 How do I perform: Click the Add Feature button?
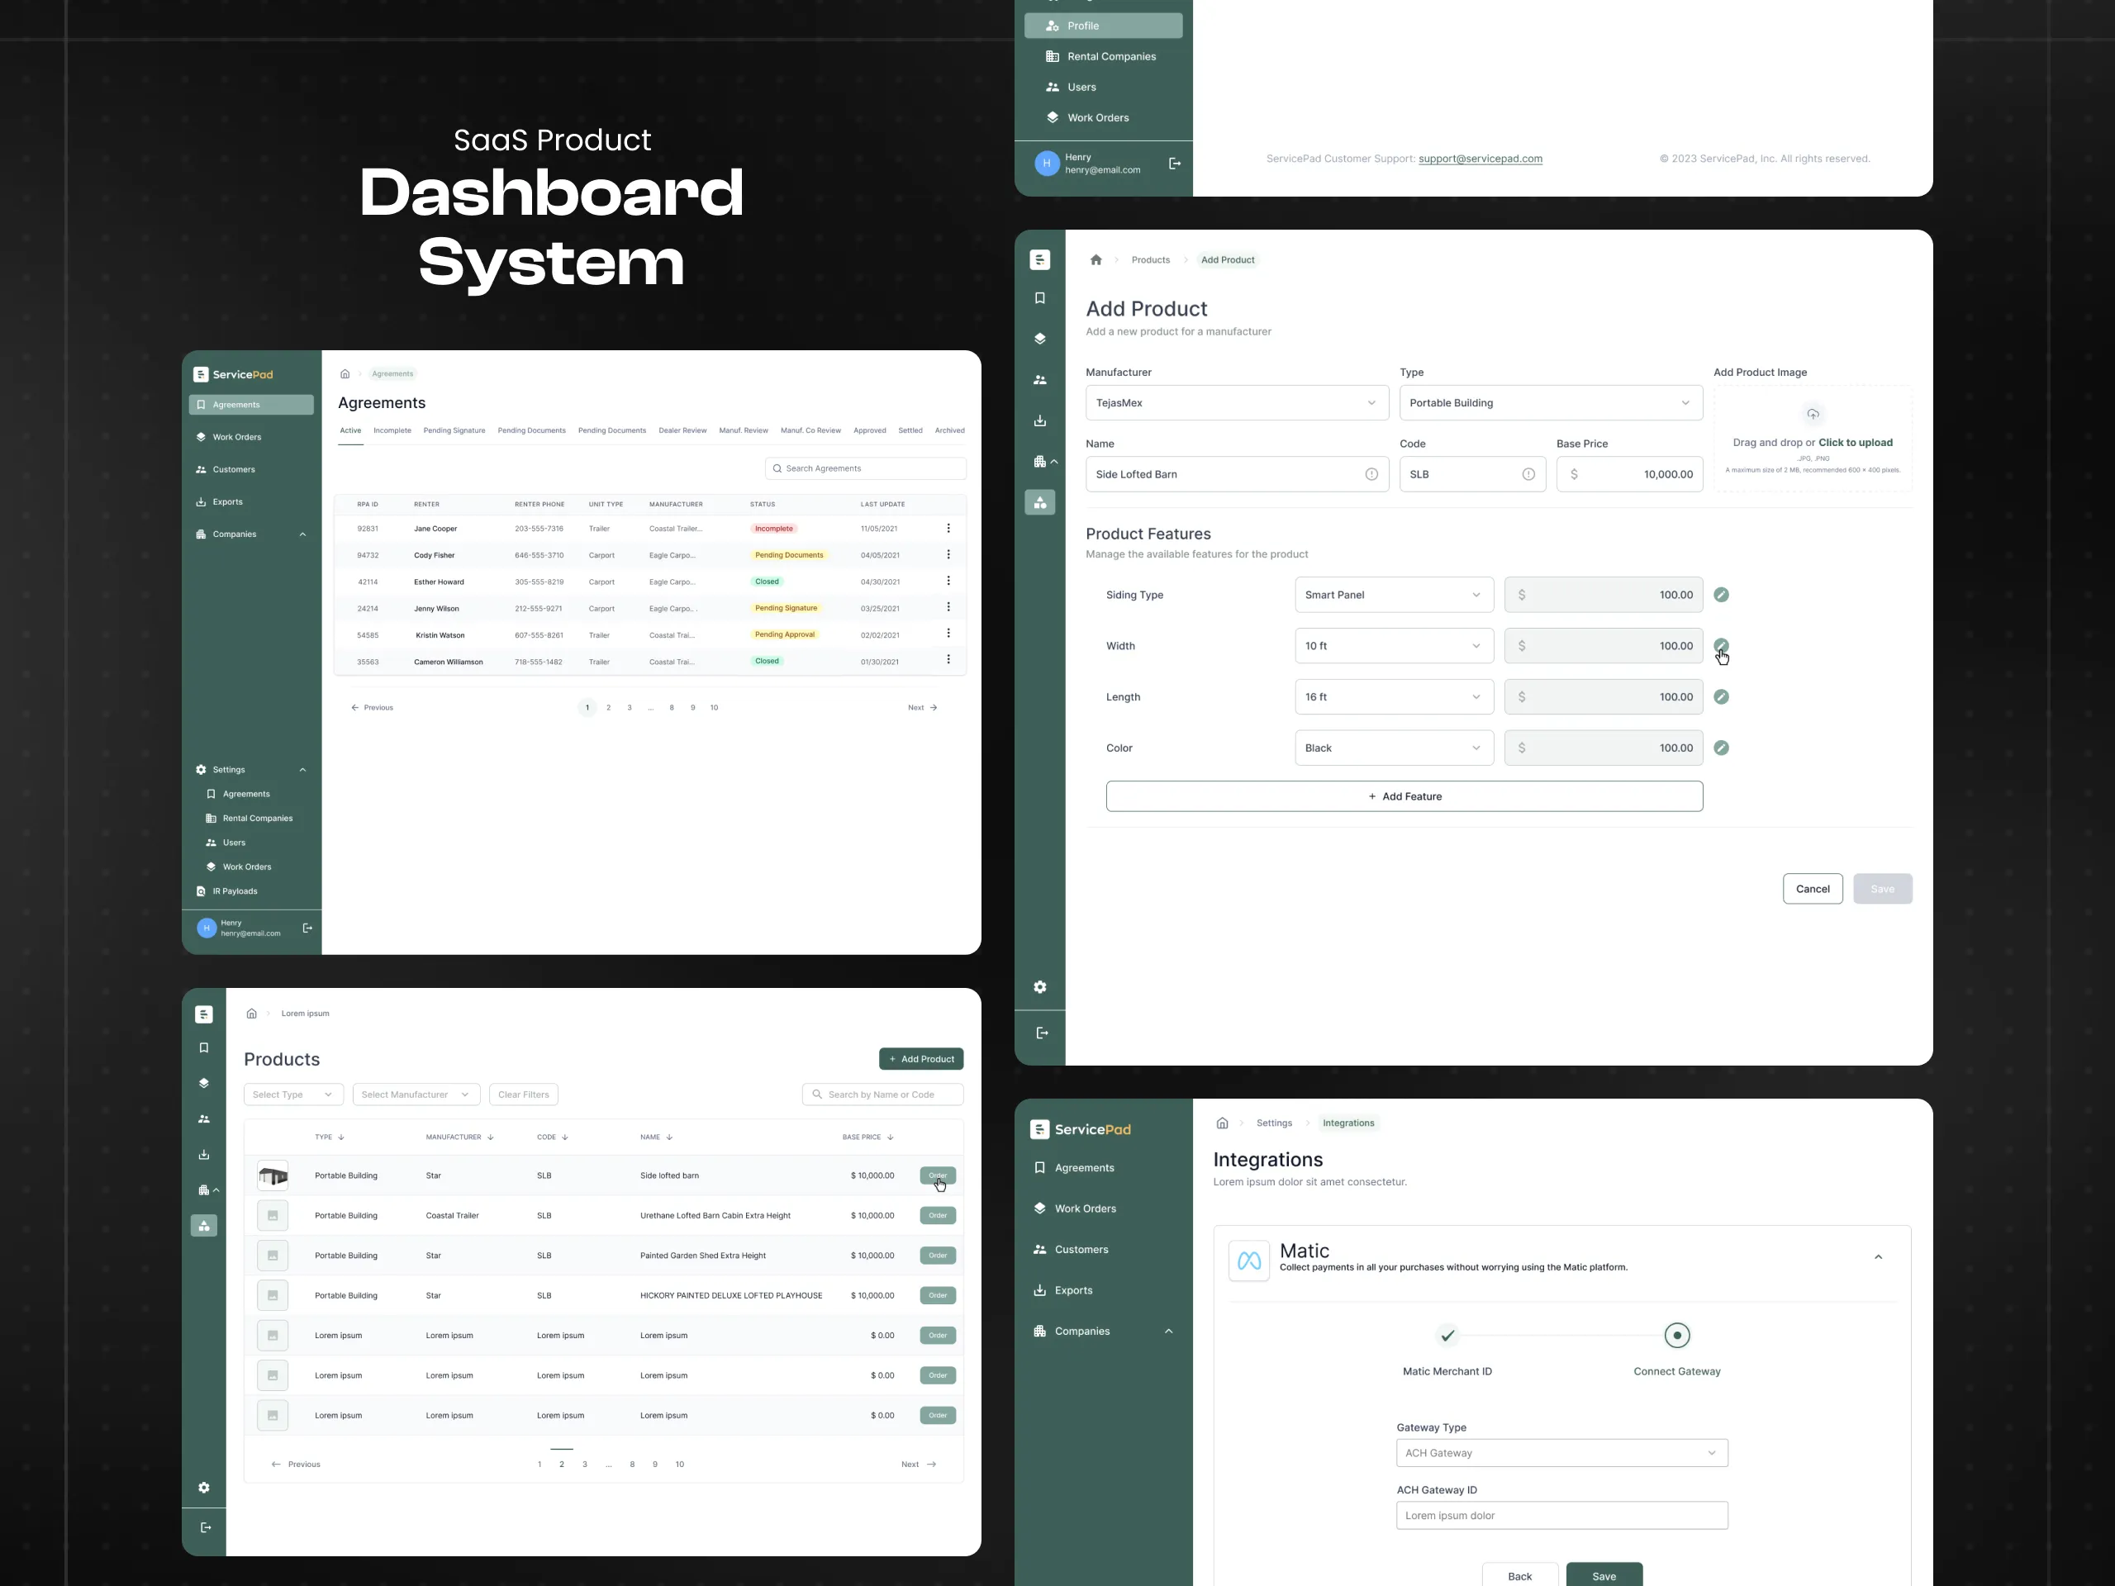1404,796
